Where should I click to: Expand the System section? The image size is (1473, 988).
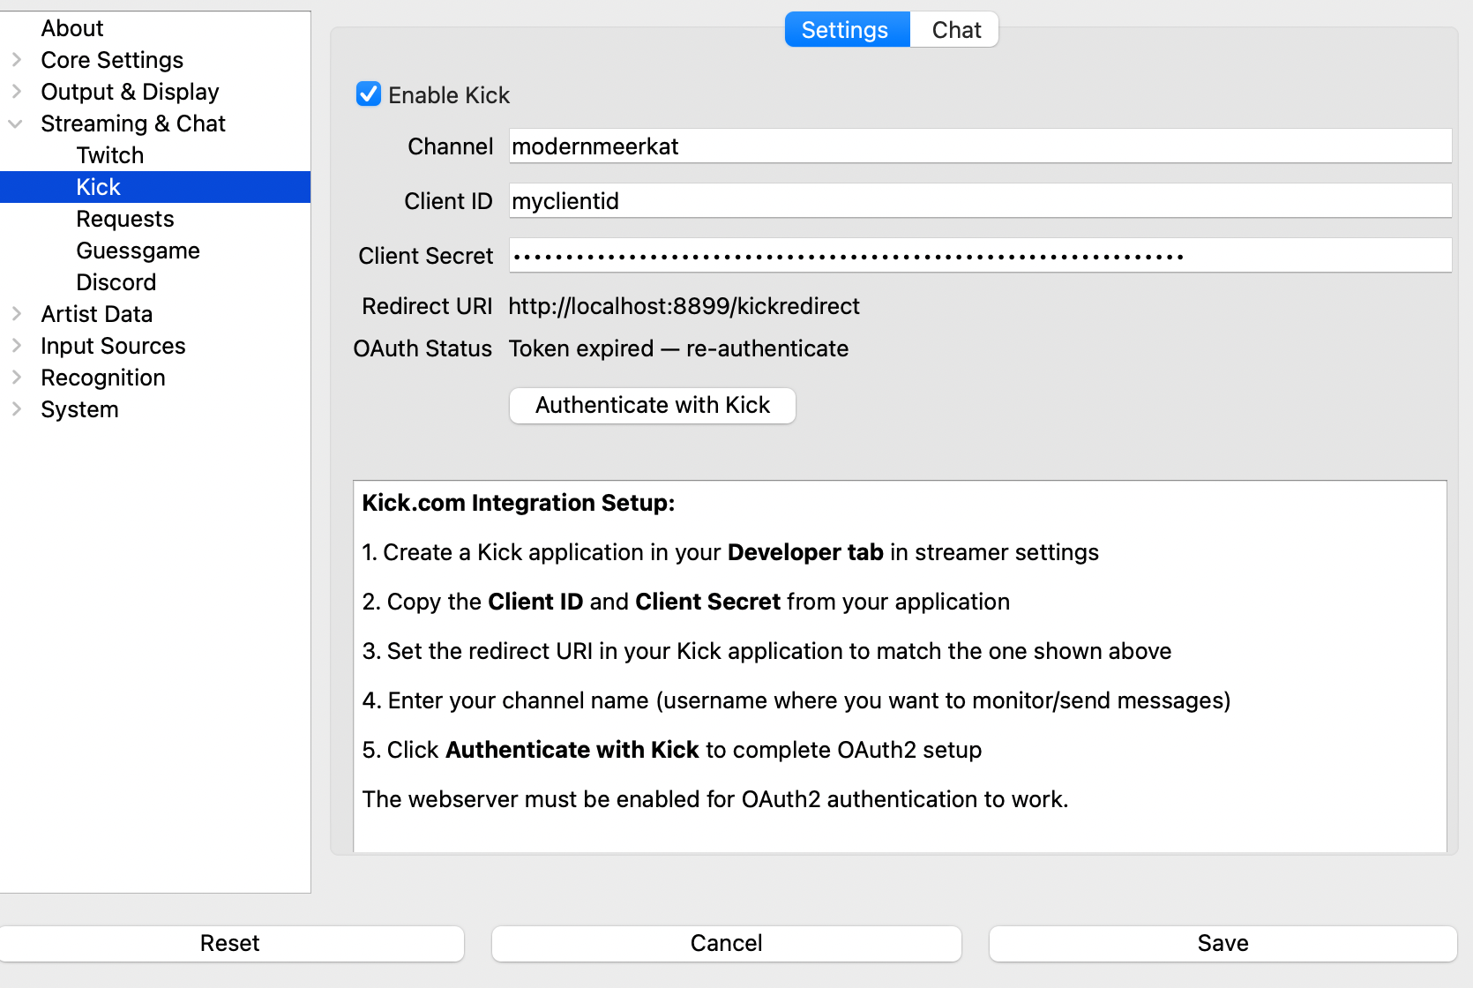(x=17, y=409)
